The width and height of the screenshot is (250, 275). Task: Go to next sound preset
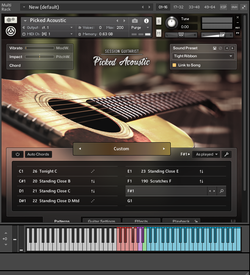(233, 48)
